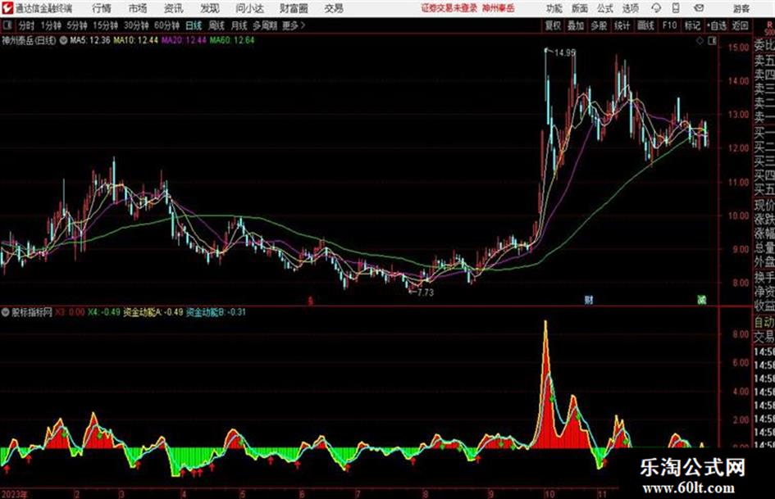
Task: Click the X4: -0.49 indicator value
Action: click(104, 312)
